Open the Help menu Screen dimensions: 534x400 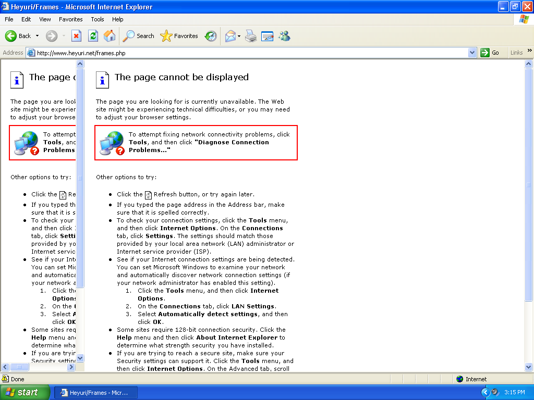click(117, 19)
